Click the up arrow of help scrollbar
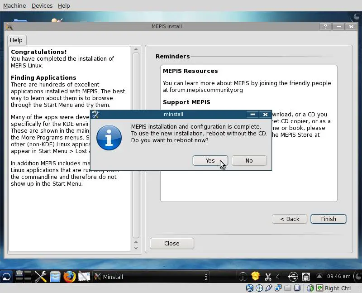Screen dimensions: 362x293 click(136, 49)
